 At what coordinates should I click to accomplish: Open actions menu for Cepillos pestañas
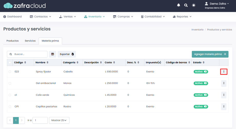tap(224, 106)
